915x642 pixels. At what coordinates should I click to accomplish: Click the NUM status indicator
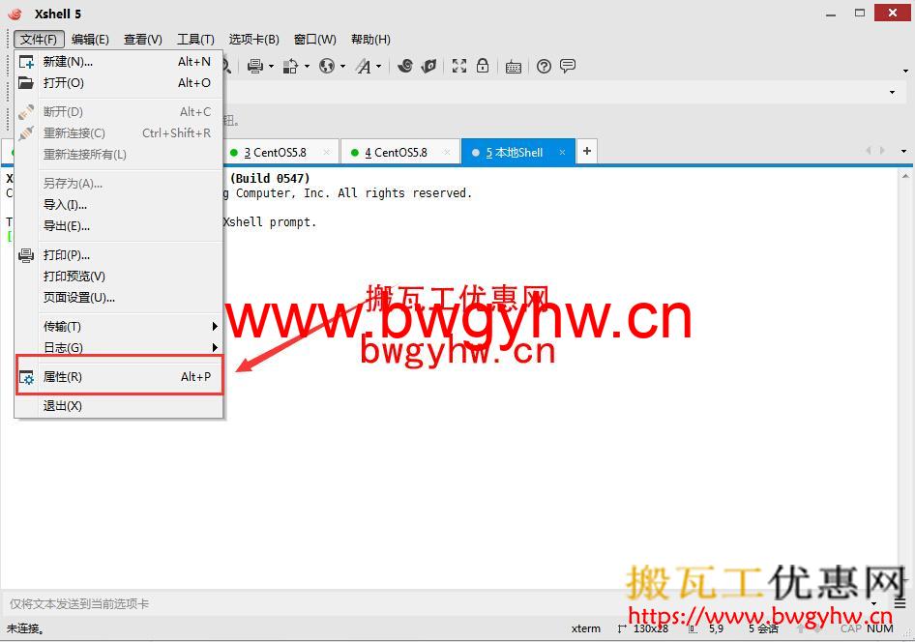coord(879,628)
